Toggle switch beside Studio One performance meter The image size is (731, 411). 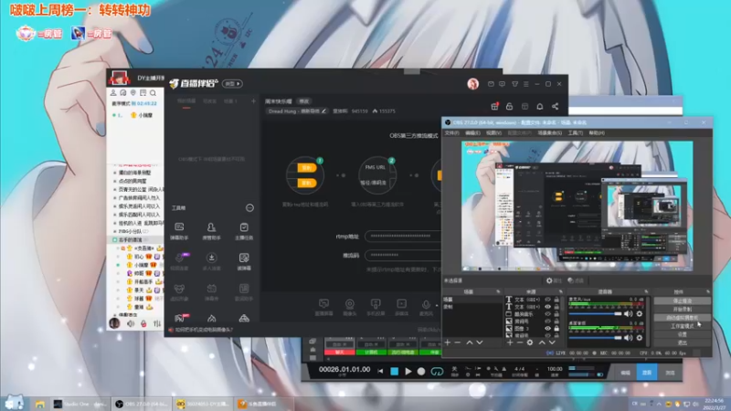point(599,374)
